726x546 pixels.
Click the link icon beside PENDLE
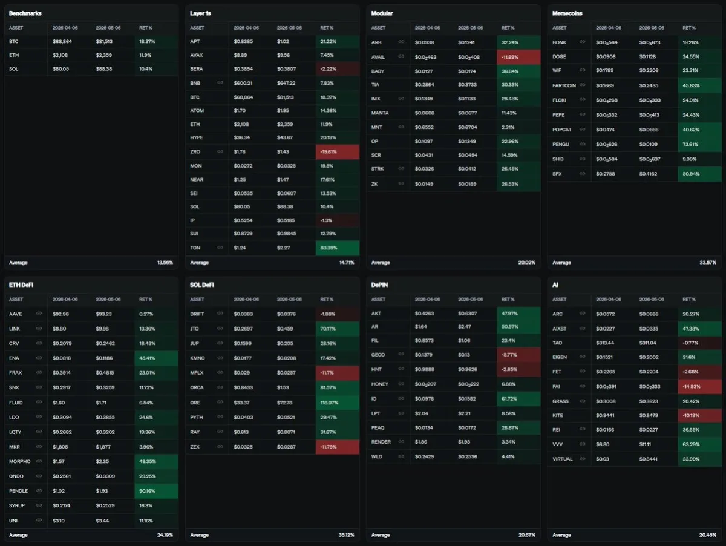point(39,490)
